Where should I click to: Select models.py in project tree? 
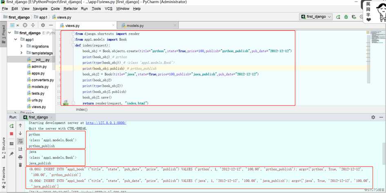pos(38,87)
